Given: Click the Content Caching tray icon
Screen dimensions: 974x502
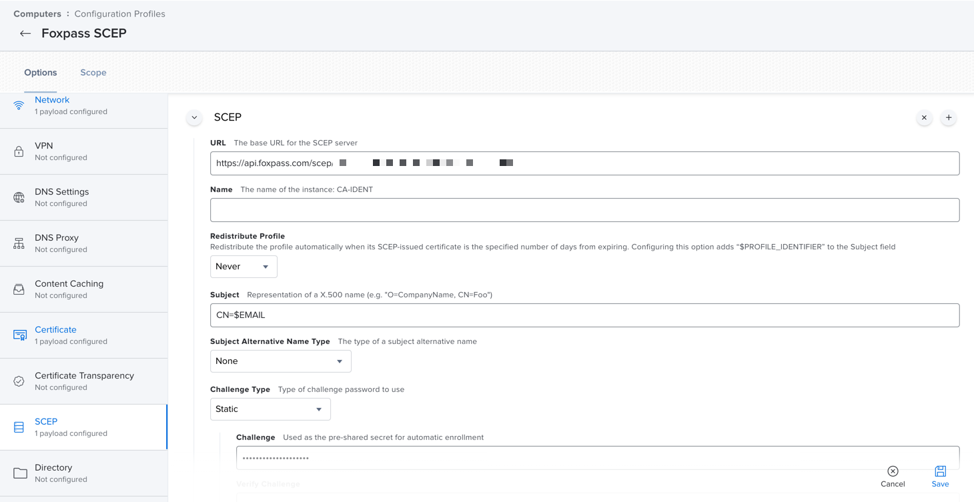Looking at the screenshot, I should coord(19,289).
